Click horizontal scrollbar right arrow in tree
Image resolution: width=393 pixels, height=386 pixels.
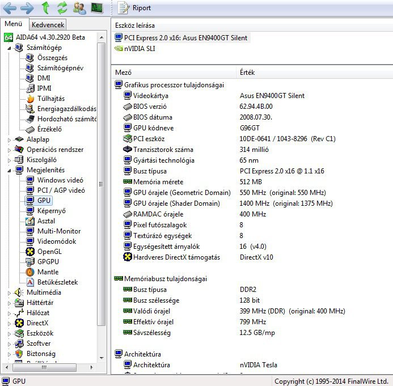click(91, 367)
